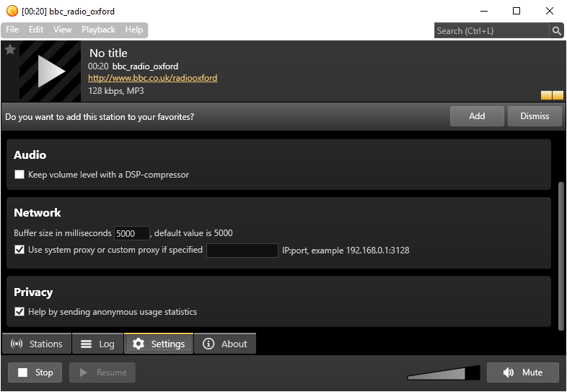This screenshot has width=567, height=392.
Task: Click the favorites question prompt text
Action: pos(100,117)
